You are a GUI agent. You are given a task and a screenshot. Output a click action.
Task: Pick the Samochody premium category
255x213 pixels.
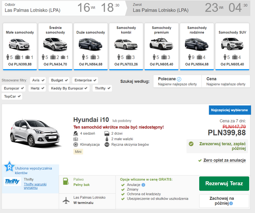tap(161, 46)
